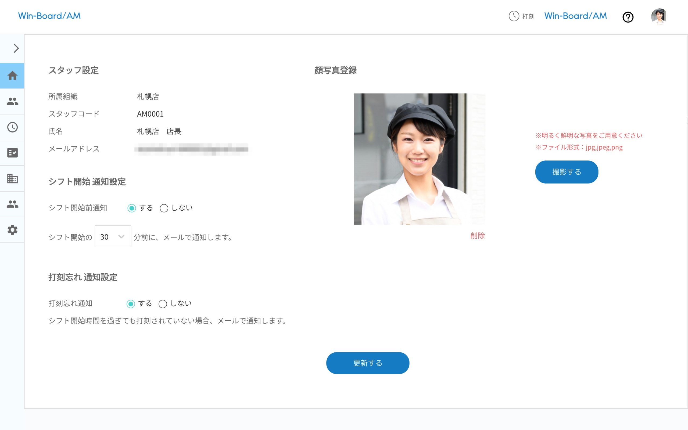
Task: Open the staff members icon below Home
Action: 12,101
